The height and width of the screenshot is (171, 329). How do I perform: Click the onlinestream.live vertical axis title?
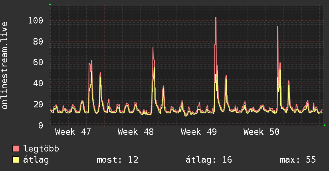pos(5,66)
